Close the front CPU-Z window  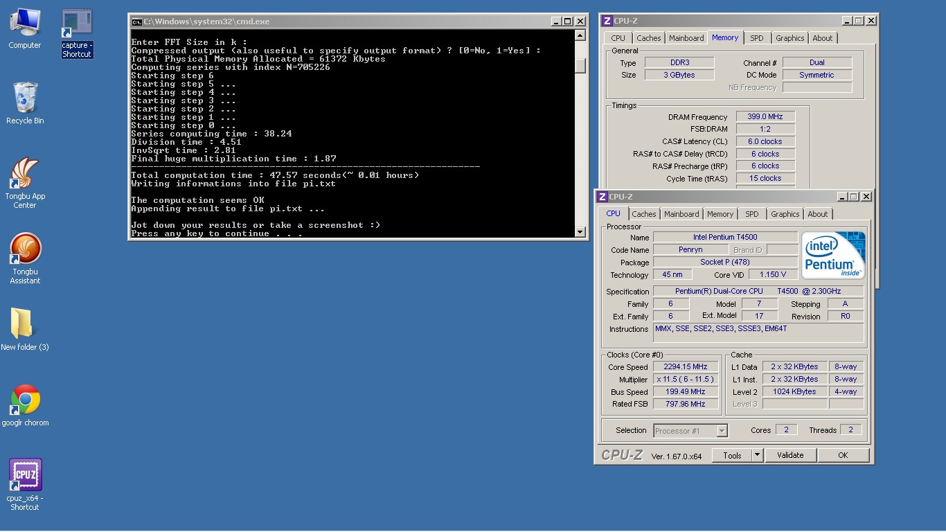(866, 197)
